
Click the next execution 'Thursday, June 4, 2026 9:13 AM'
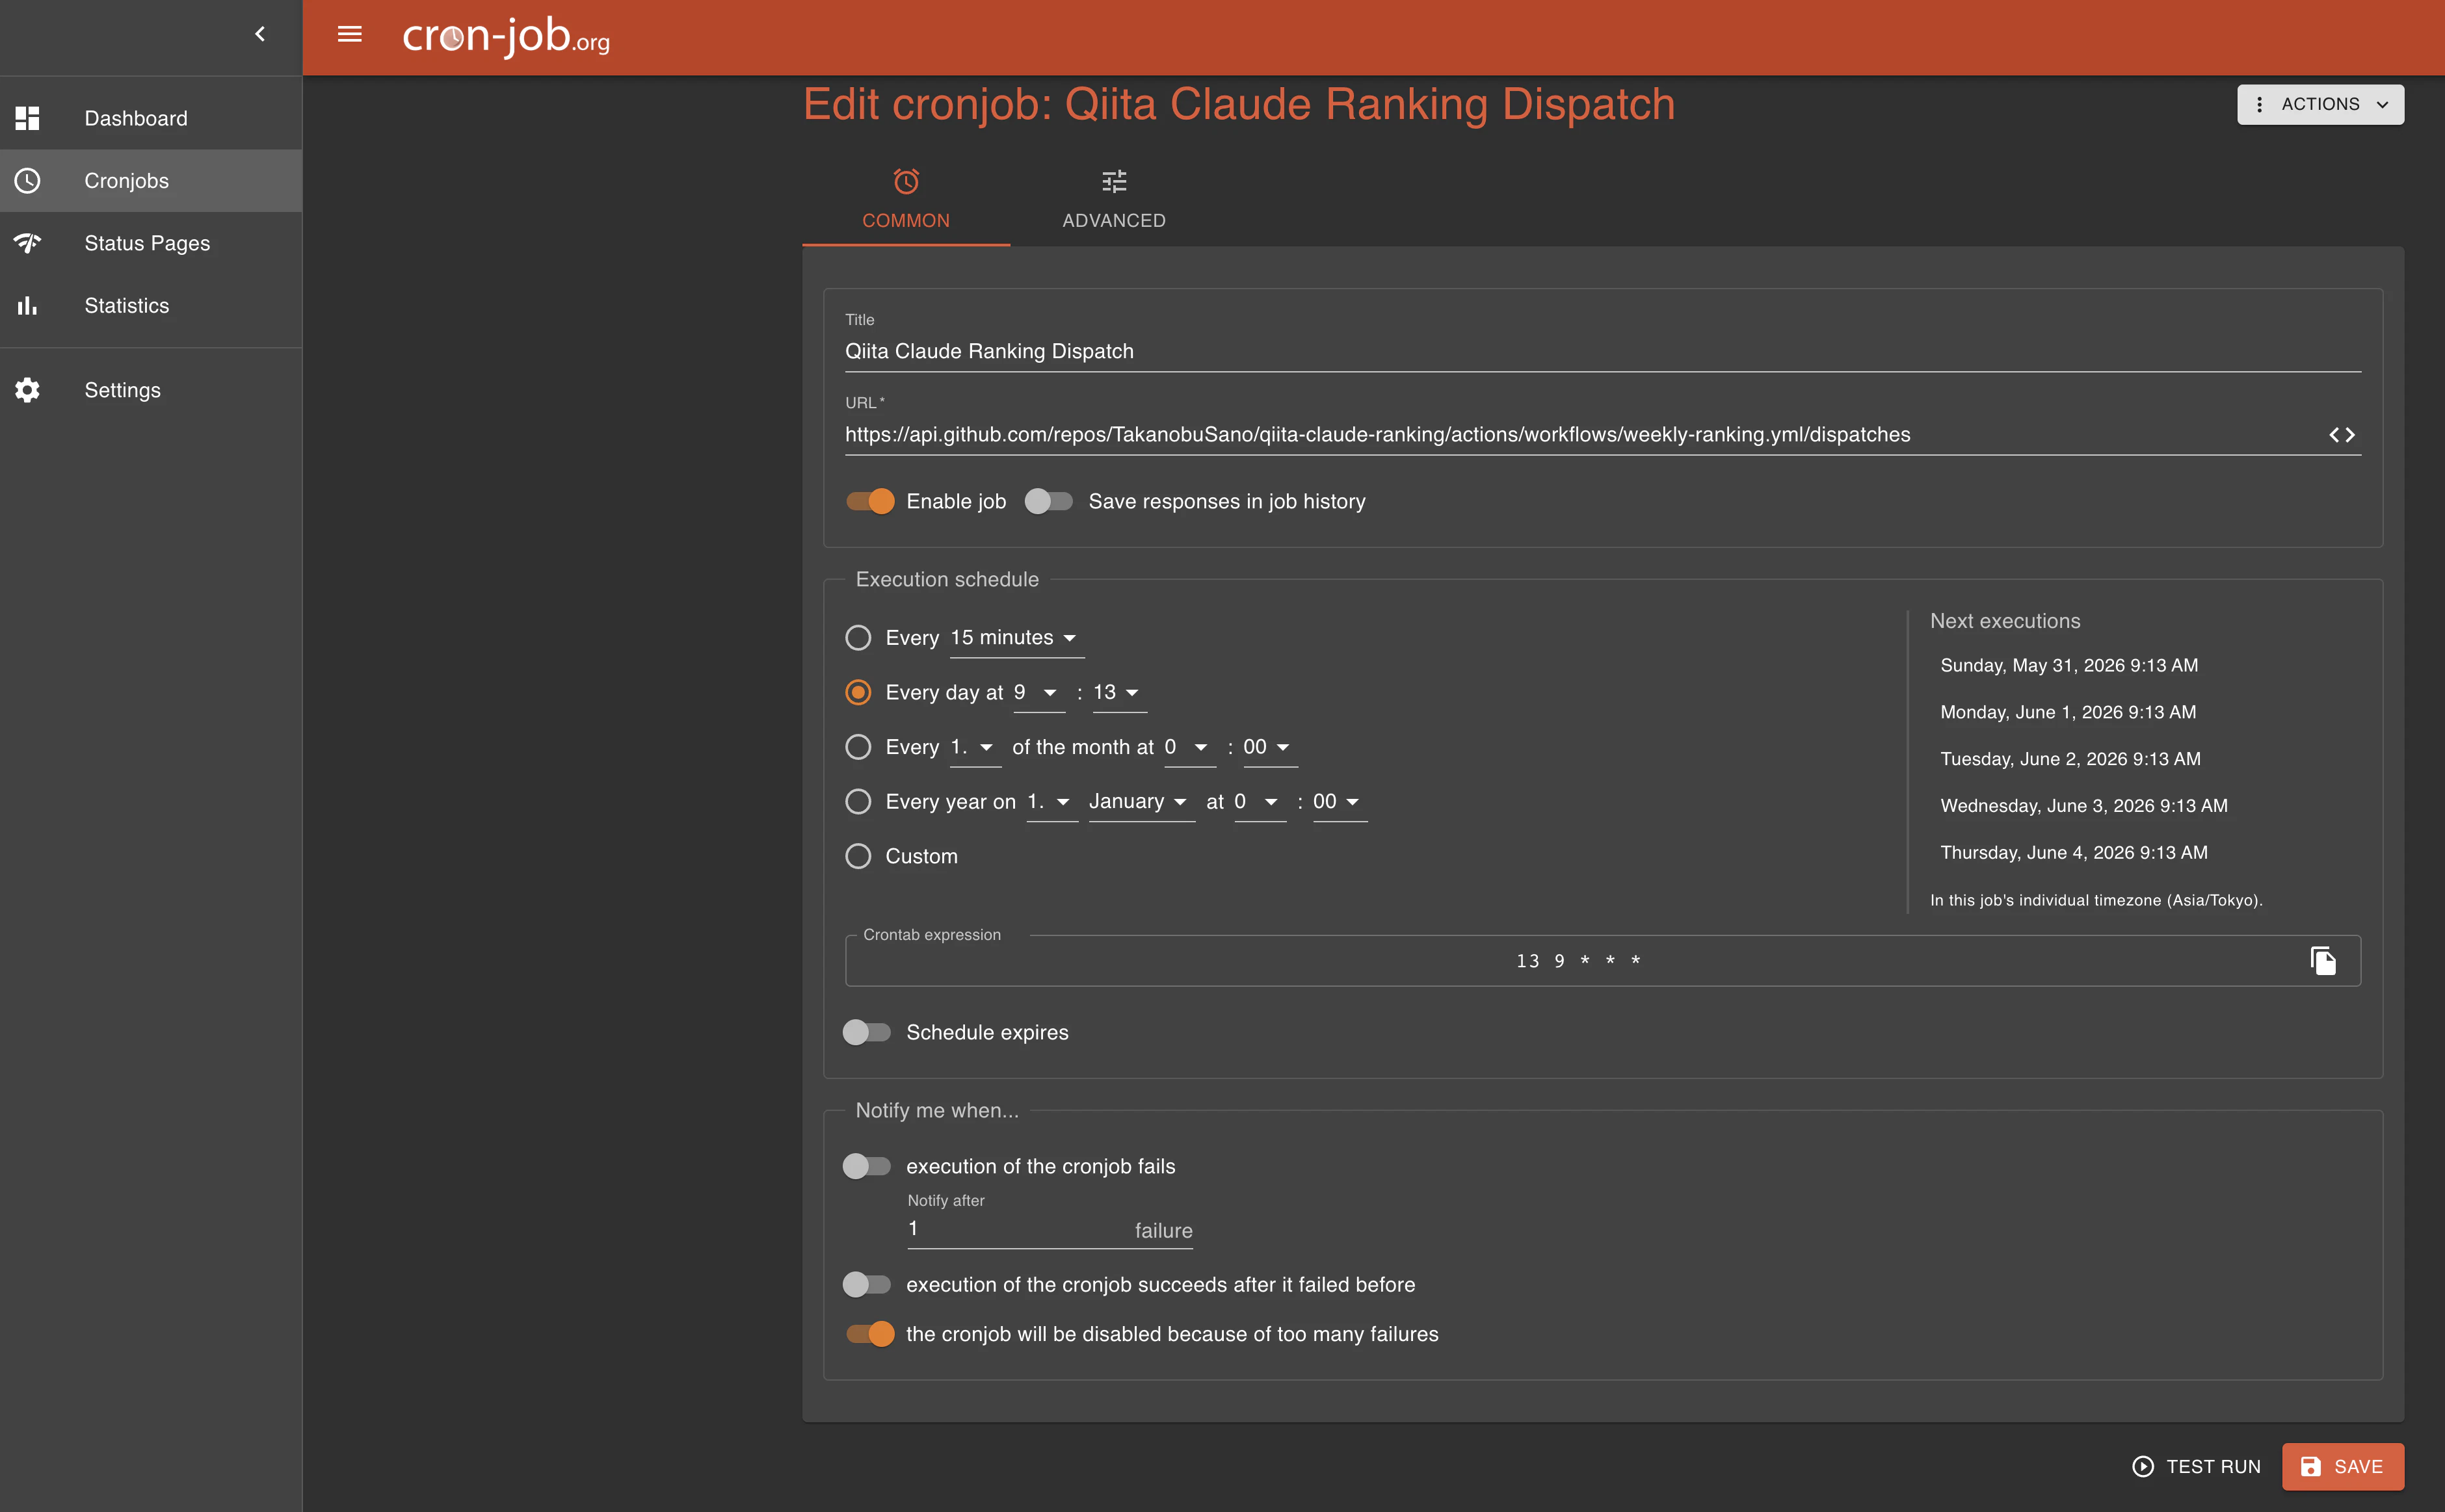click(x=2074, y=853)
